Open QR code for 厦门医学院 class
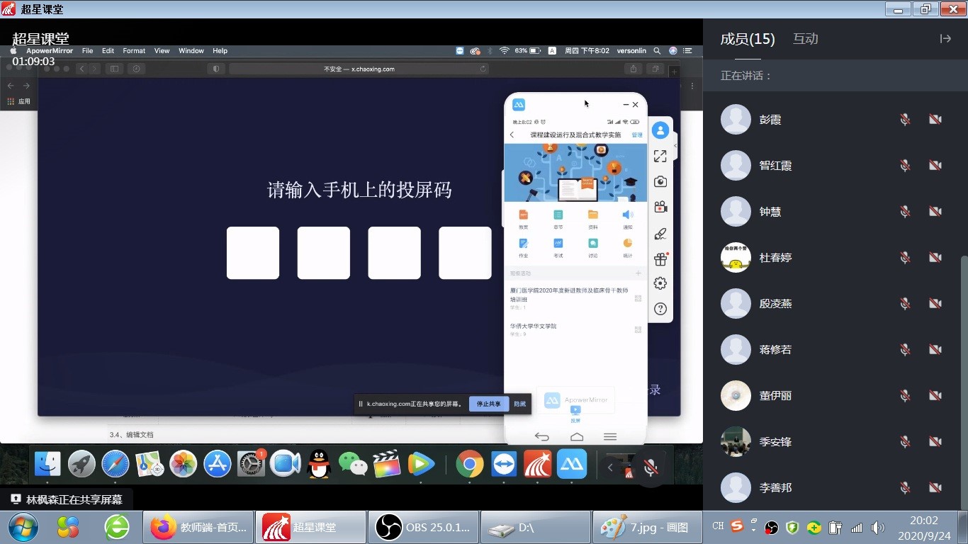 [638, 298]
